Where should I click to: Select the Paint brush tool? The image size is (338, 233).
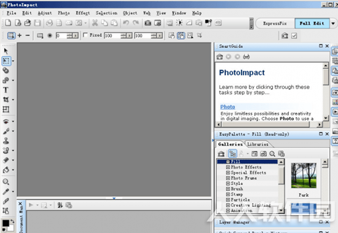(6, 131)
